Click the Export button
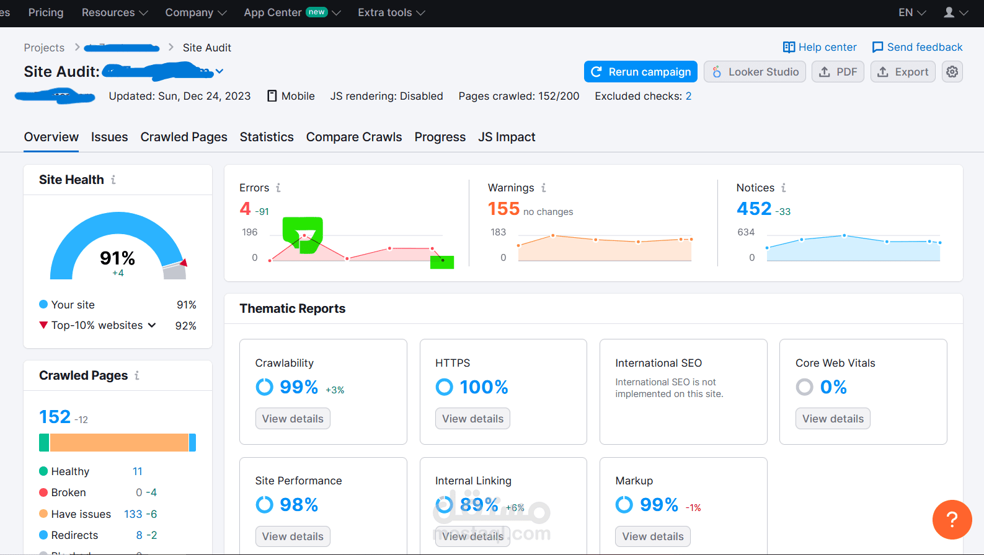The width and height of the screenshot is (984, 555). click(x=903, y=72)
